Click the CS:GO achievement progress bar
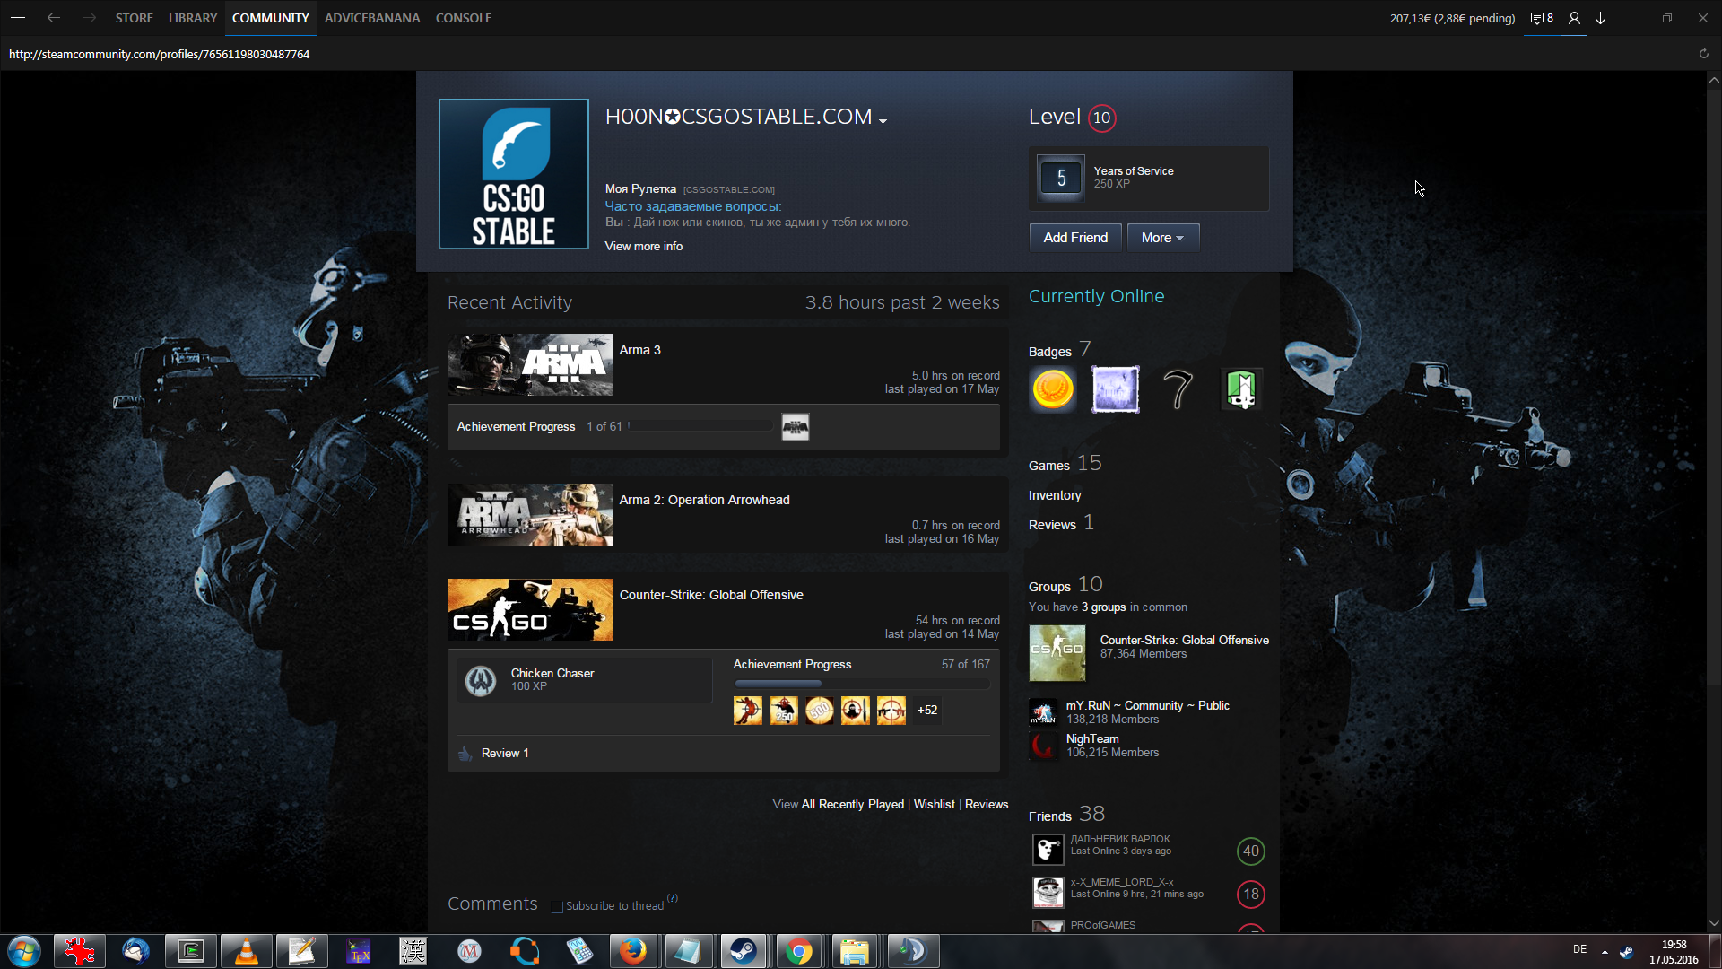 point(861,684)
